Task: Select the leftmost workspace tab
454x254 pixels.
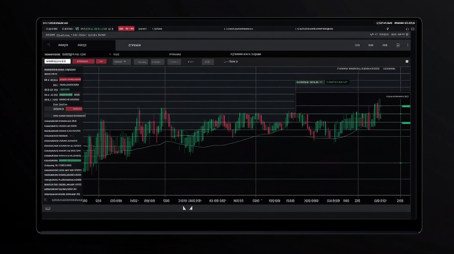Action: (x=63, y=45)
